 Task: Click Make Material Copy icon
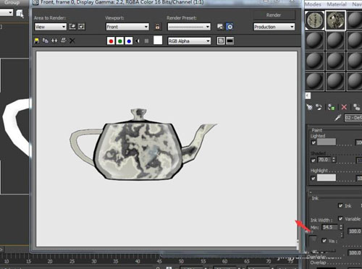(357, 107)
